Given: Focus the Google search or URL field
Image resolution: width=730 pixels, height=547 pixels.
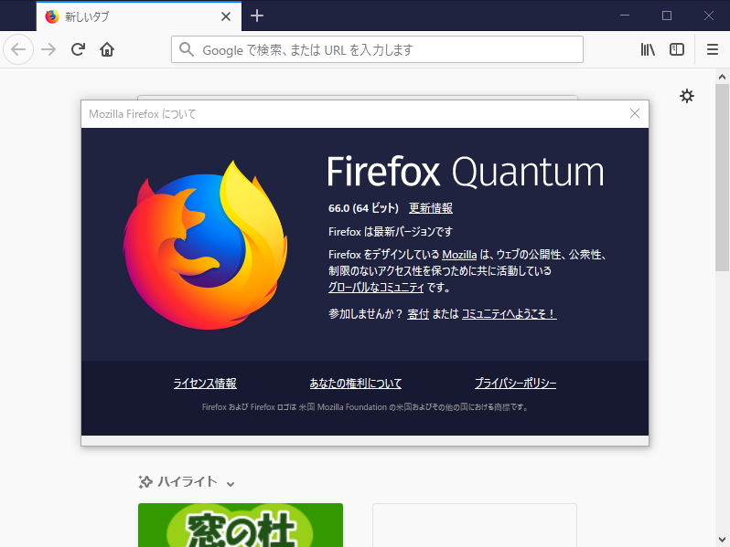Looking at the screenshot, I should click(x=377, y=49).
